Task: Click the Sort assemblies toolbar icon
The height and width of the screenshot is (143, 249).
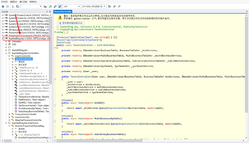Action: tap(109, 6)
